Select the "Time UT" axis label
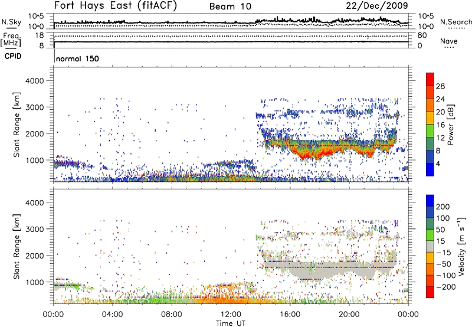Viewport: 472px width, 327px height. pos(231,323)
